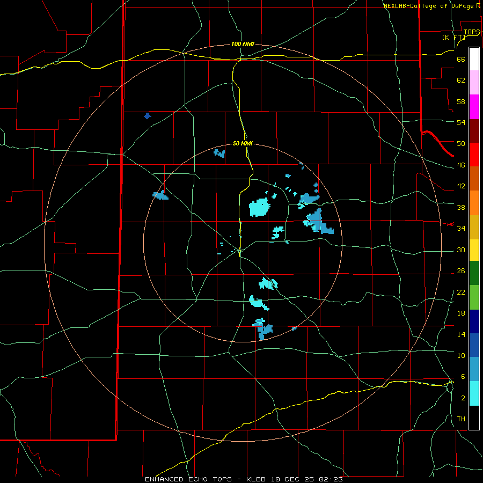Viewport: 483px width, 483px height.
Task: Click the white top legend swatch
Action: 474,59
